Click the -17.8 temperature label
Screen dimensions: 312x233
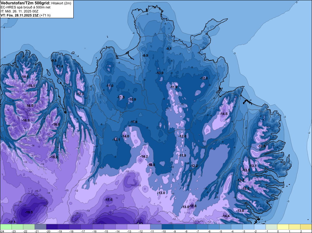(193, 206)
